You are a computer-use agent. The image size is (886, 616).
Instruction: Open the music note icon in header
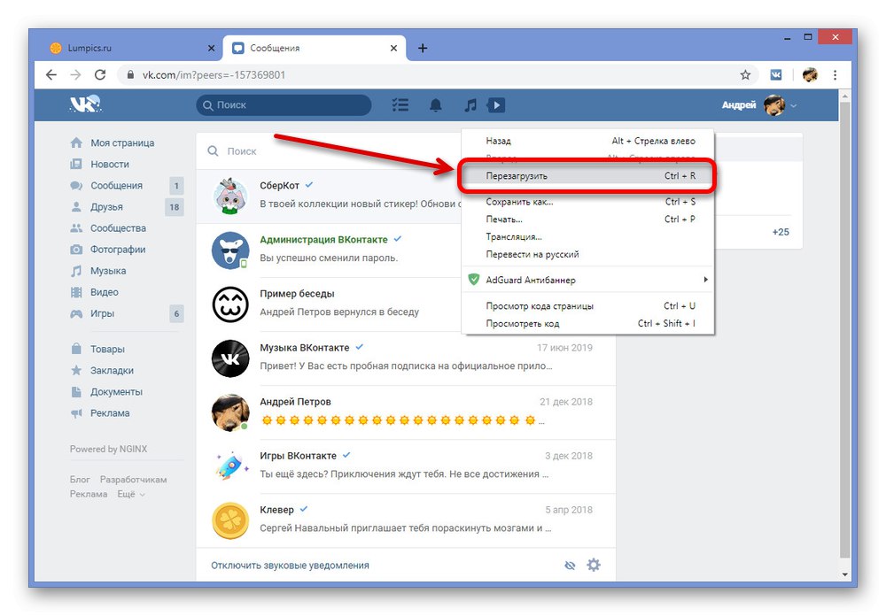(x=470, y=105)
